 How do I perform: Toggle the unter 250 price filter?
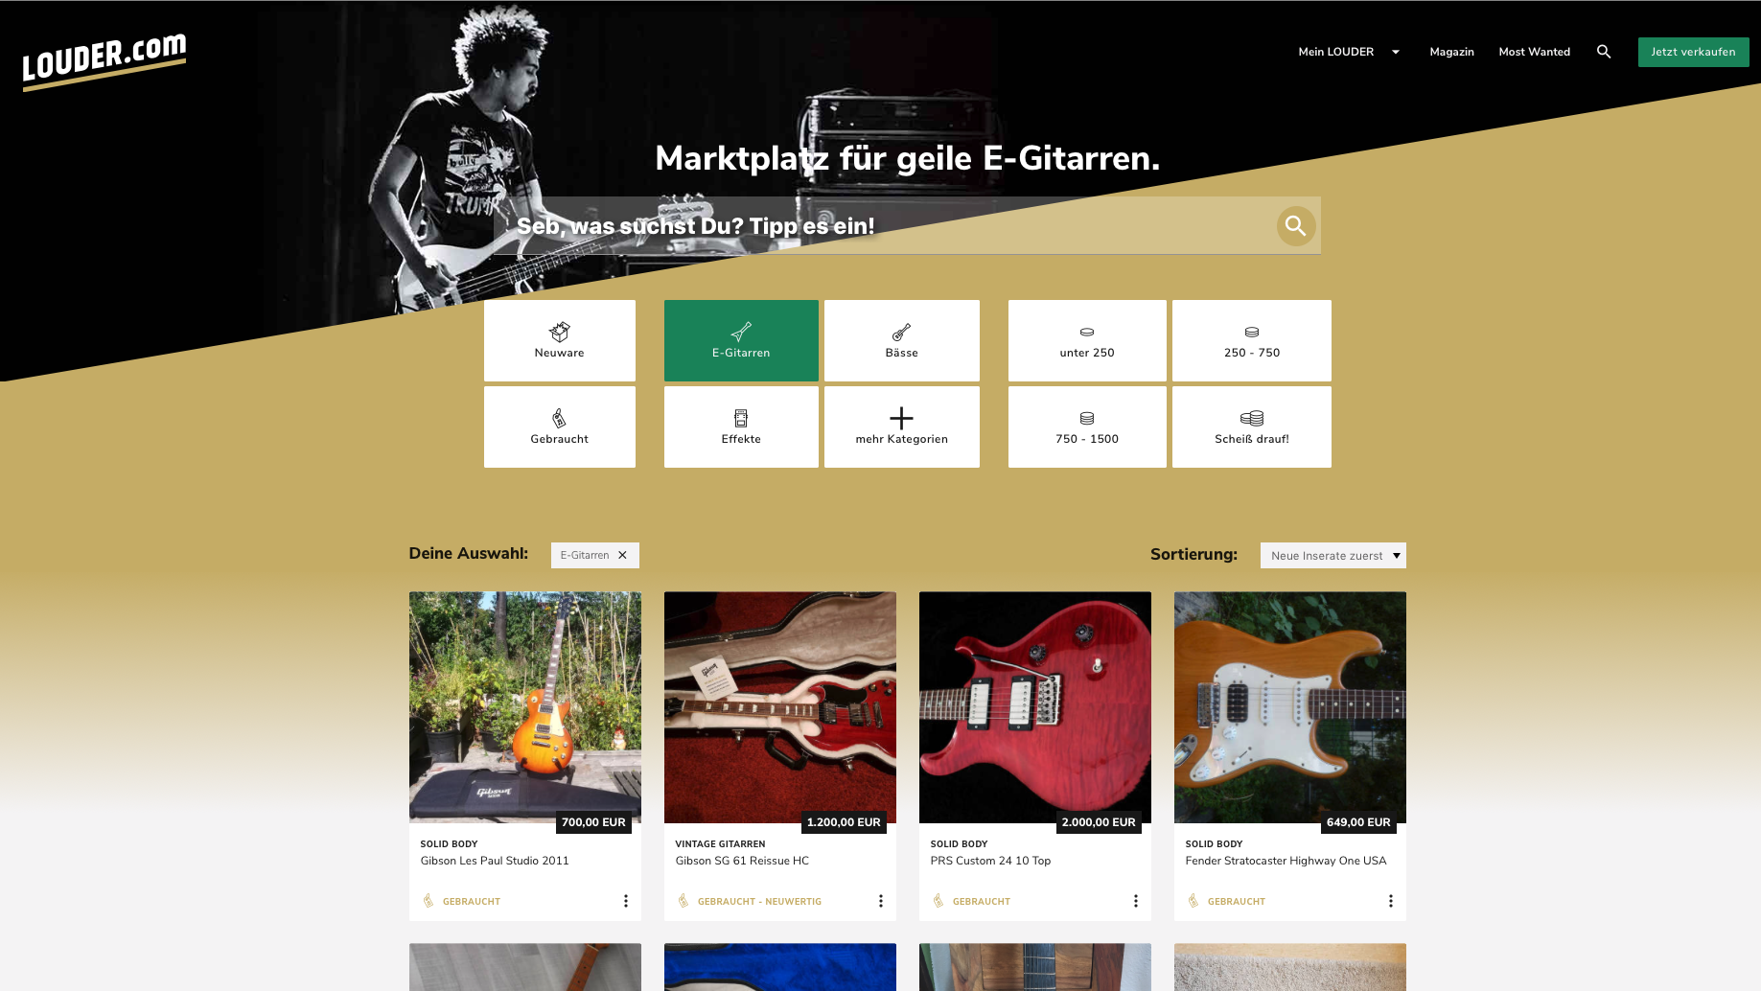(x=1087, y=340)
